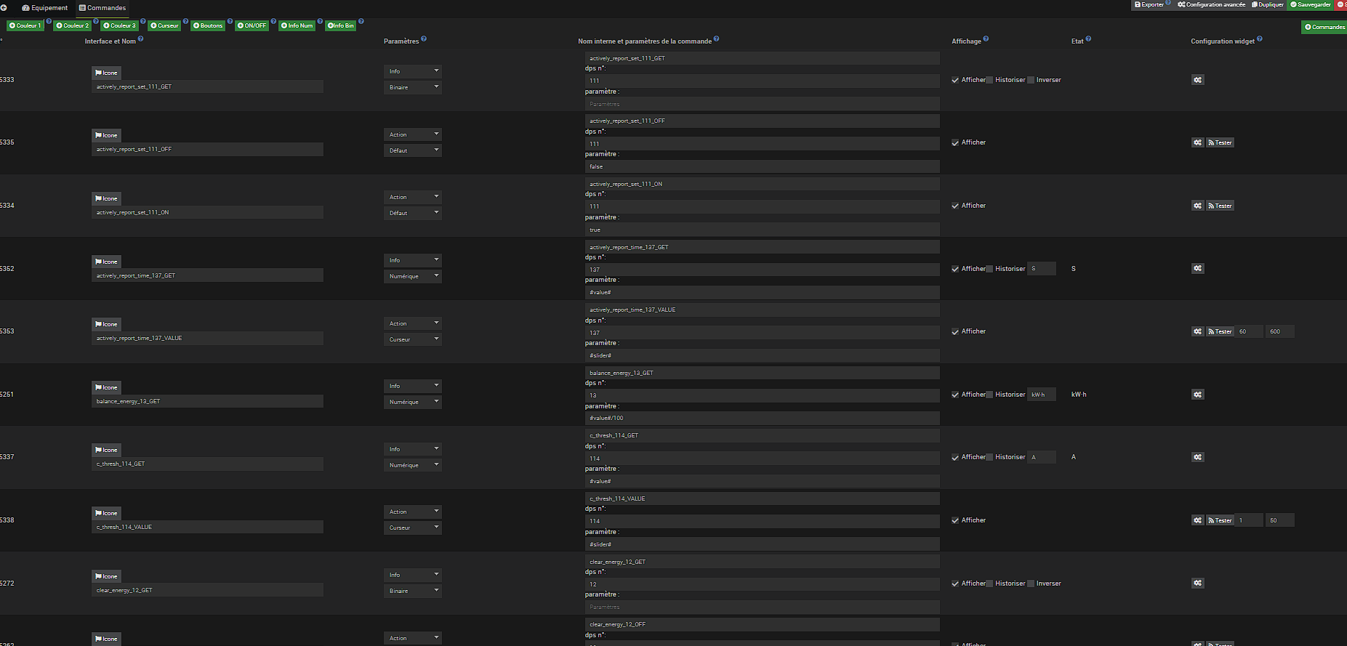Add a Curseur command

(x=165, y=25)
